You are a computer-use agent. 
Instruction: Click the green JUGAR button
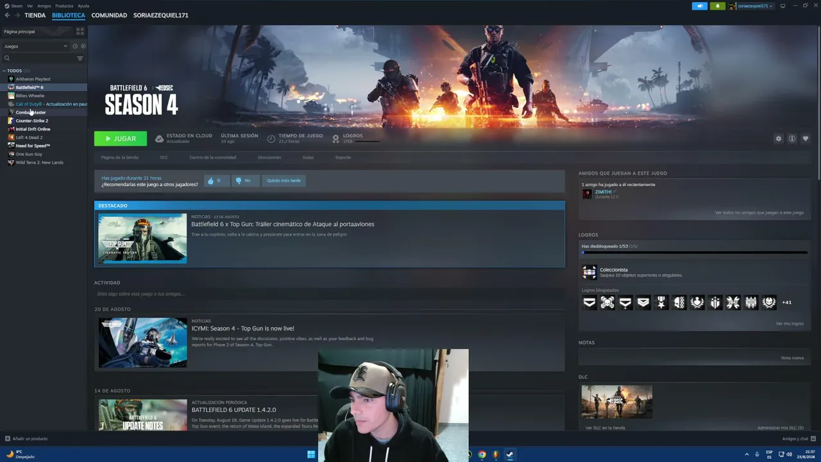[x=121, y=139]
